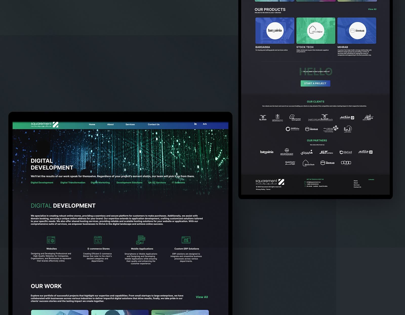Open the Privacy Policy footer link

(260, 189)
